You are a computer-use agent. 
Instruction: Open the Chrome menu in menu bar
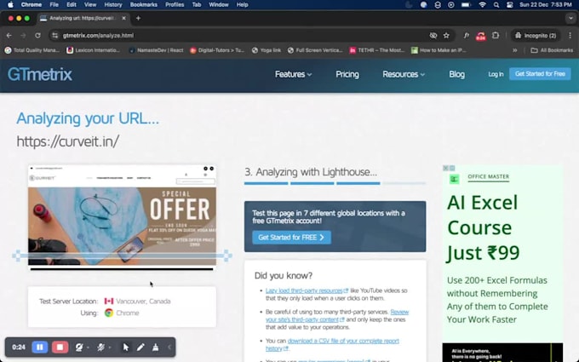click(31, 5)
